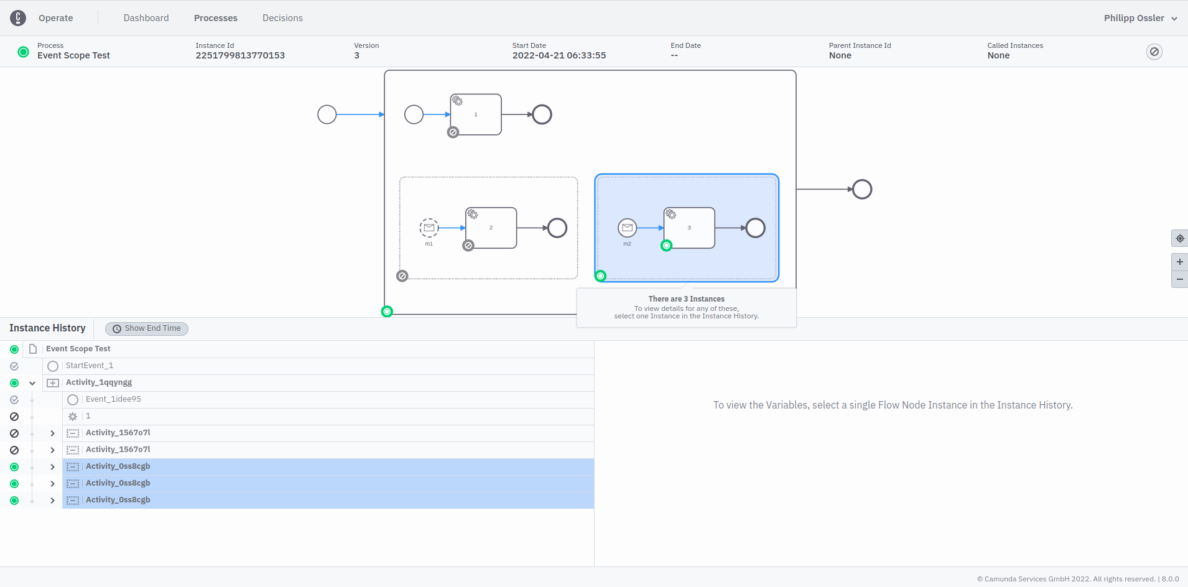Open the Decisions page

click(x=282, y=17)
